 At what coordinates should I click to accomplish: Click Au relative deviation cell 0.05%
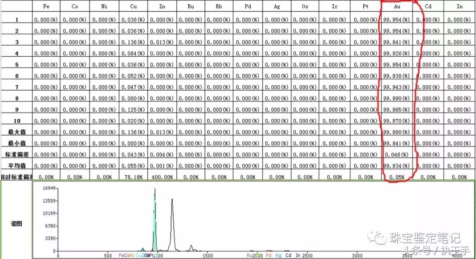pos(397,177)
